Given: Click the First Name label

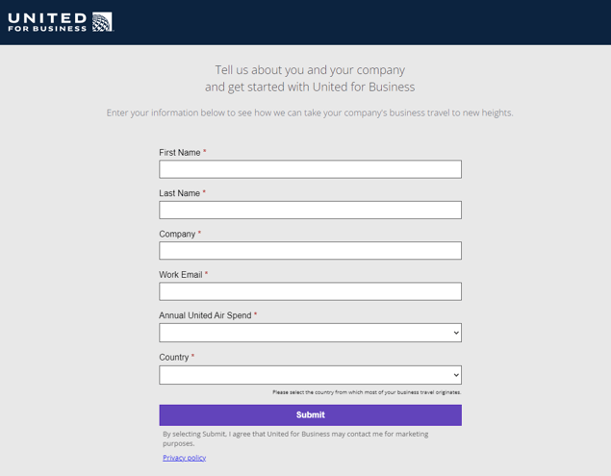Looking at the screenshot, I should 180,153.
